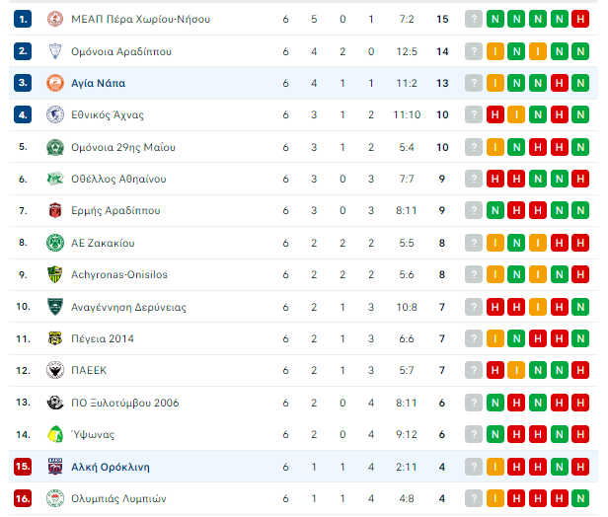Click the question mark form box for Πέγεια 2014
This screenshot has height=517, width=608.
(474, 338)
